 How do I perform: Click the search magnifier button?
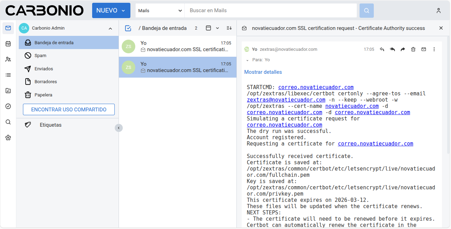pos(367,10)
